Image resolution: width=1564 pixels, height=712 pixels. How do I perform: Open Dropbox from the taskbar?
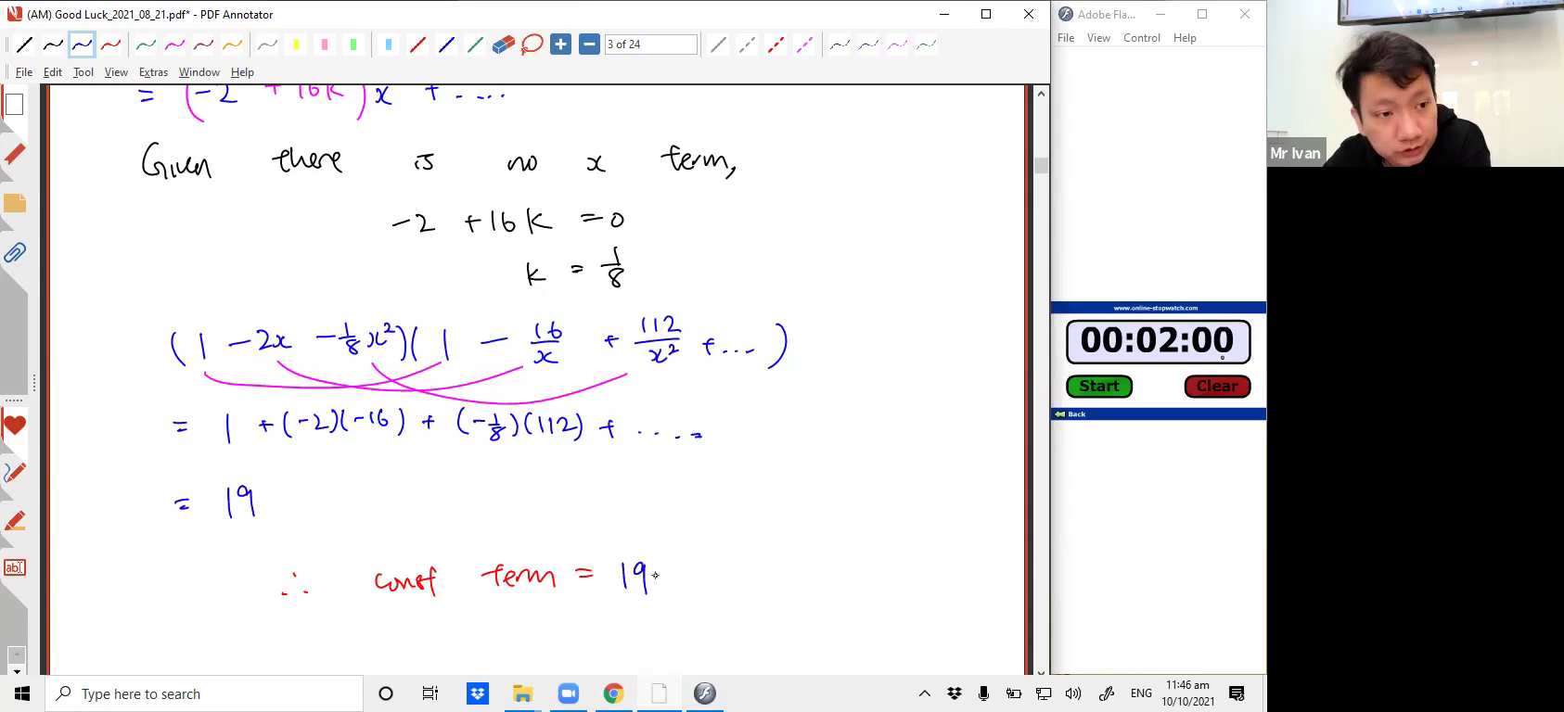(x=478, y=693)
